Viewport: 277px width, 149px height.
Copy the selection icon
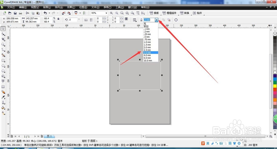tap(33, 13)
